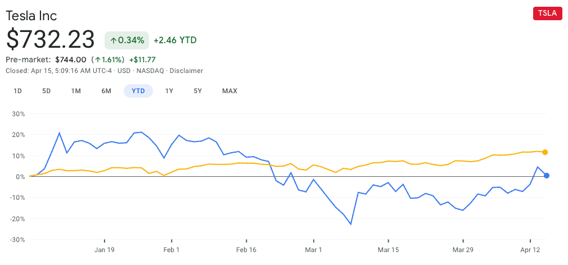Click the red TSLA ticker badge
568x265 pixels.
[x=547, y=14]
